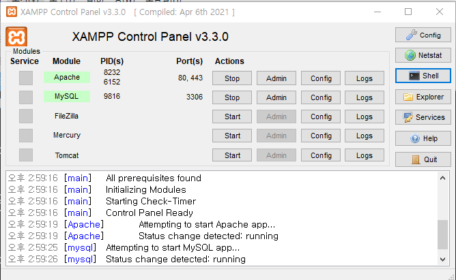This screenshot has height=280, width=456.
Task: Click the log scrollbar thumb
Action: (x=442, y=235)
